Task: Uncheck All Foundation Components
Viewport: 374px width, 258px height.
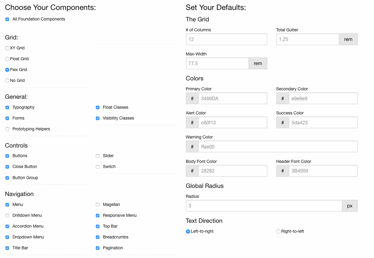Action: 7,19
